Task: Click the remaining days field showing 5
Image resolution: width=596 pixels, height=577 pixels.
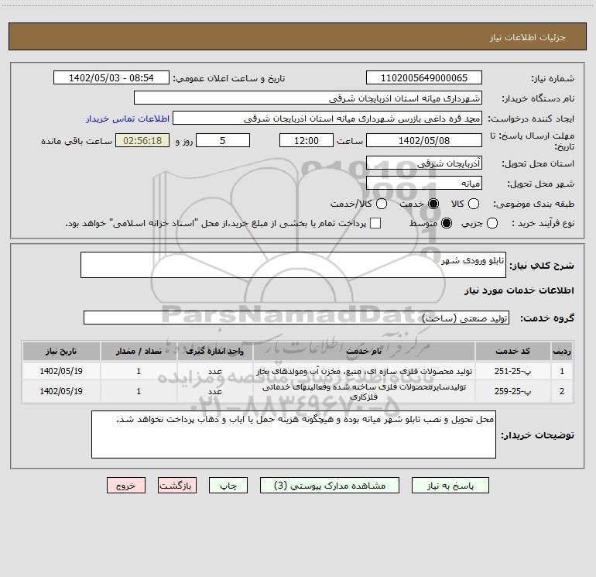Action: coord(223,140)
